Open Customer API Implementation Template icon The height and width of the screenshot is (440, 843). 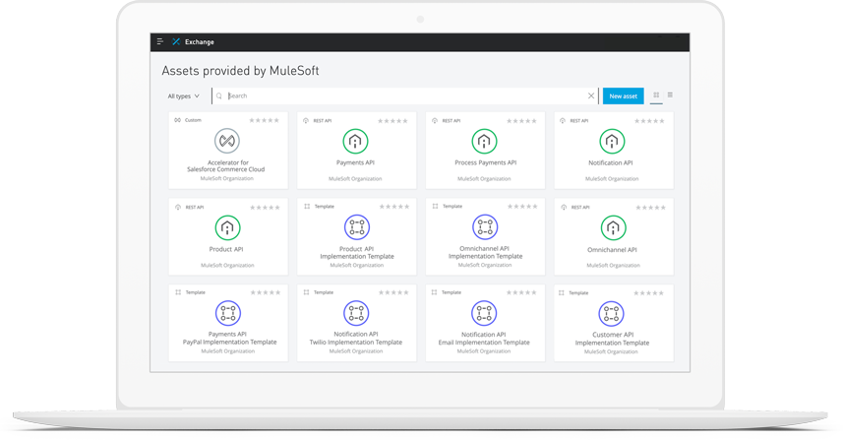tap(611, 314)
